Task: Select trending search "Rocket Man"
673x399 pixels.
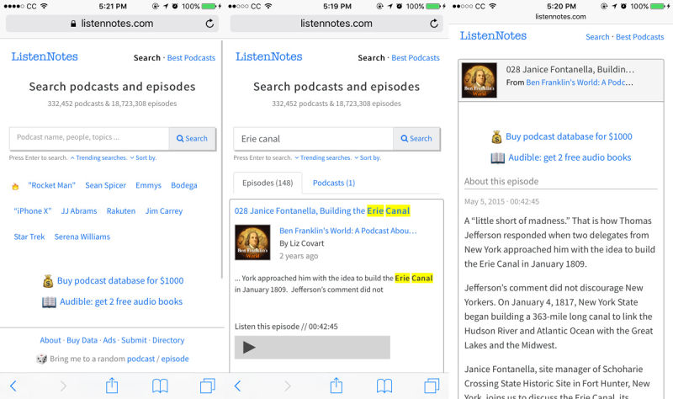Action: click(x=51, y=185)
